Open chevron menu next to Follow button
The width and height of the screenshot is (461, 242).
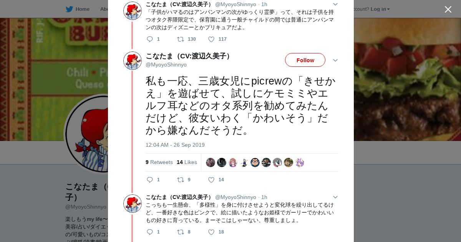pyautogui.click(x=335, y=60)
